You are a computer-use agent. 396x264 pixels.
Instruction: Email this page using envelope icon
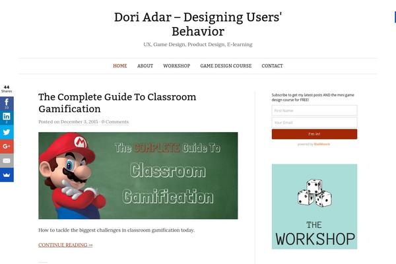[x=7, y=160]
